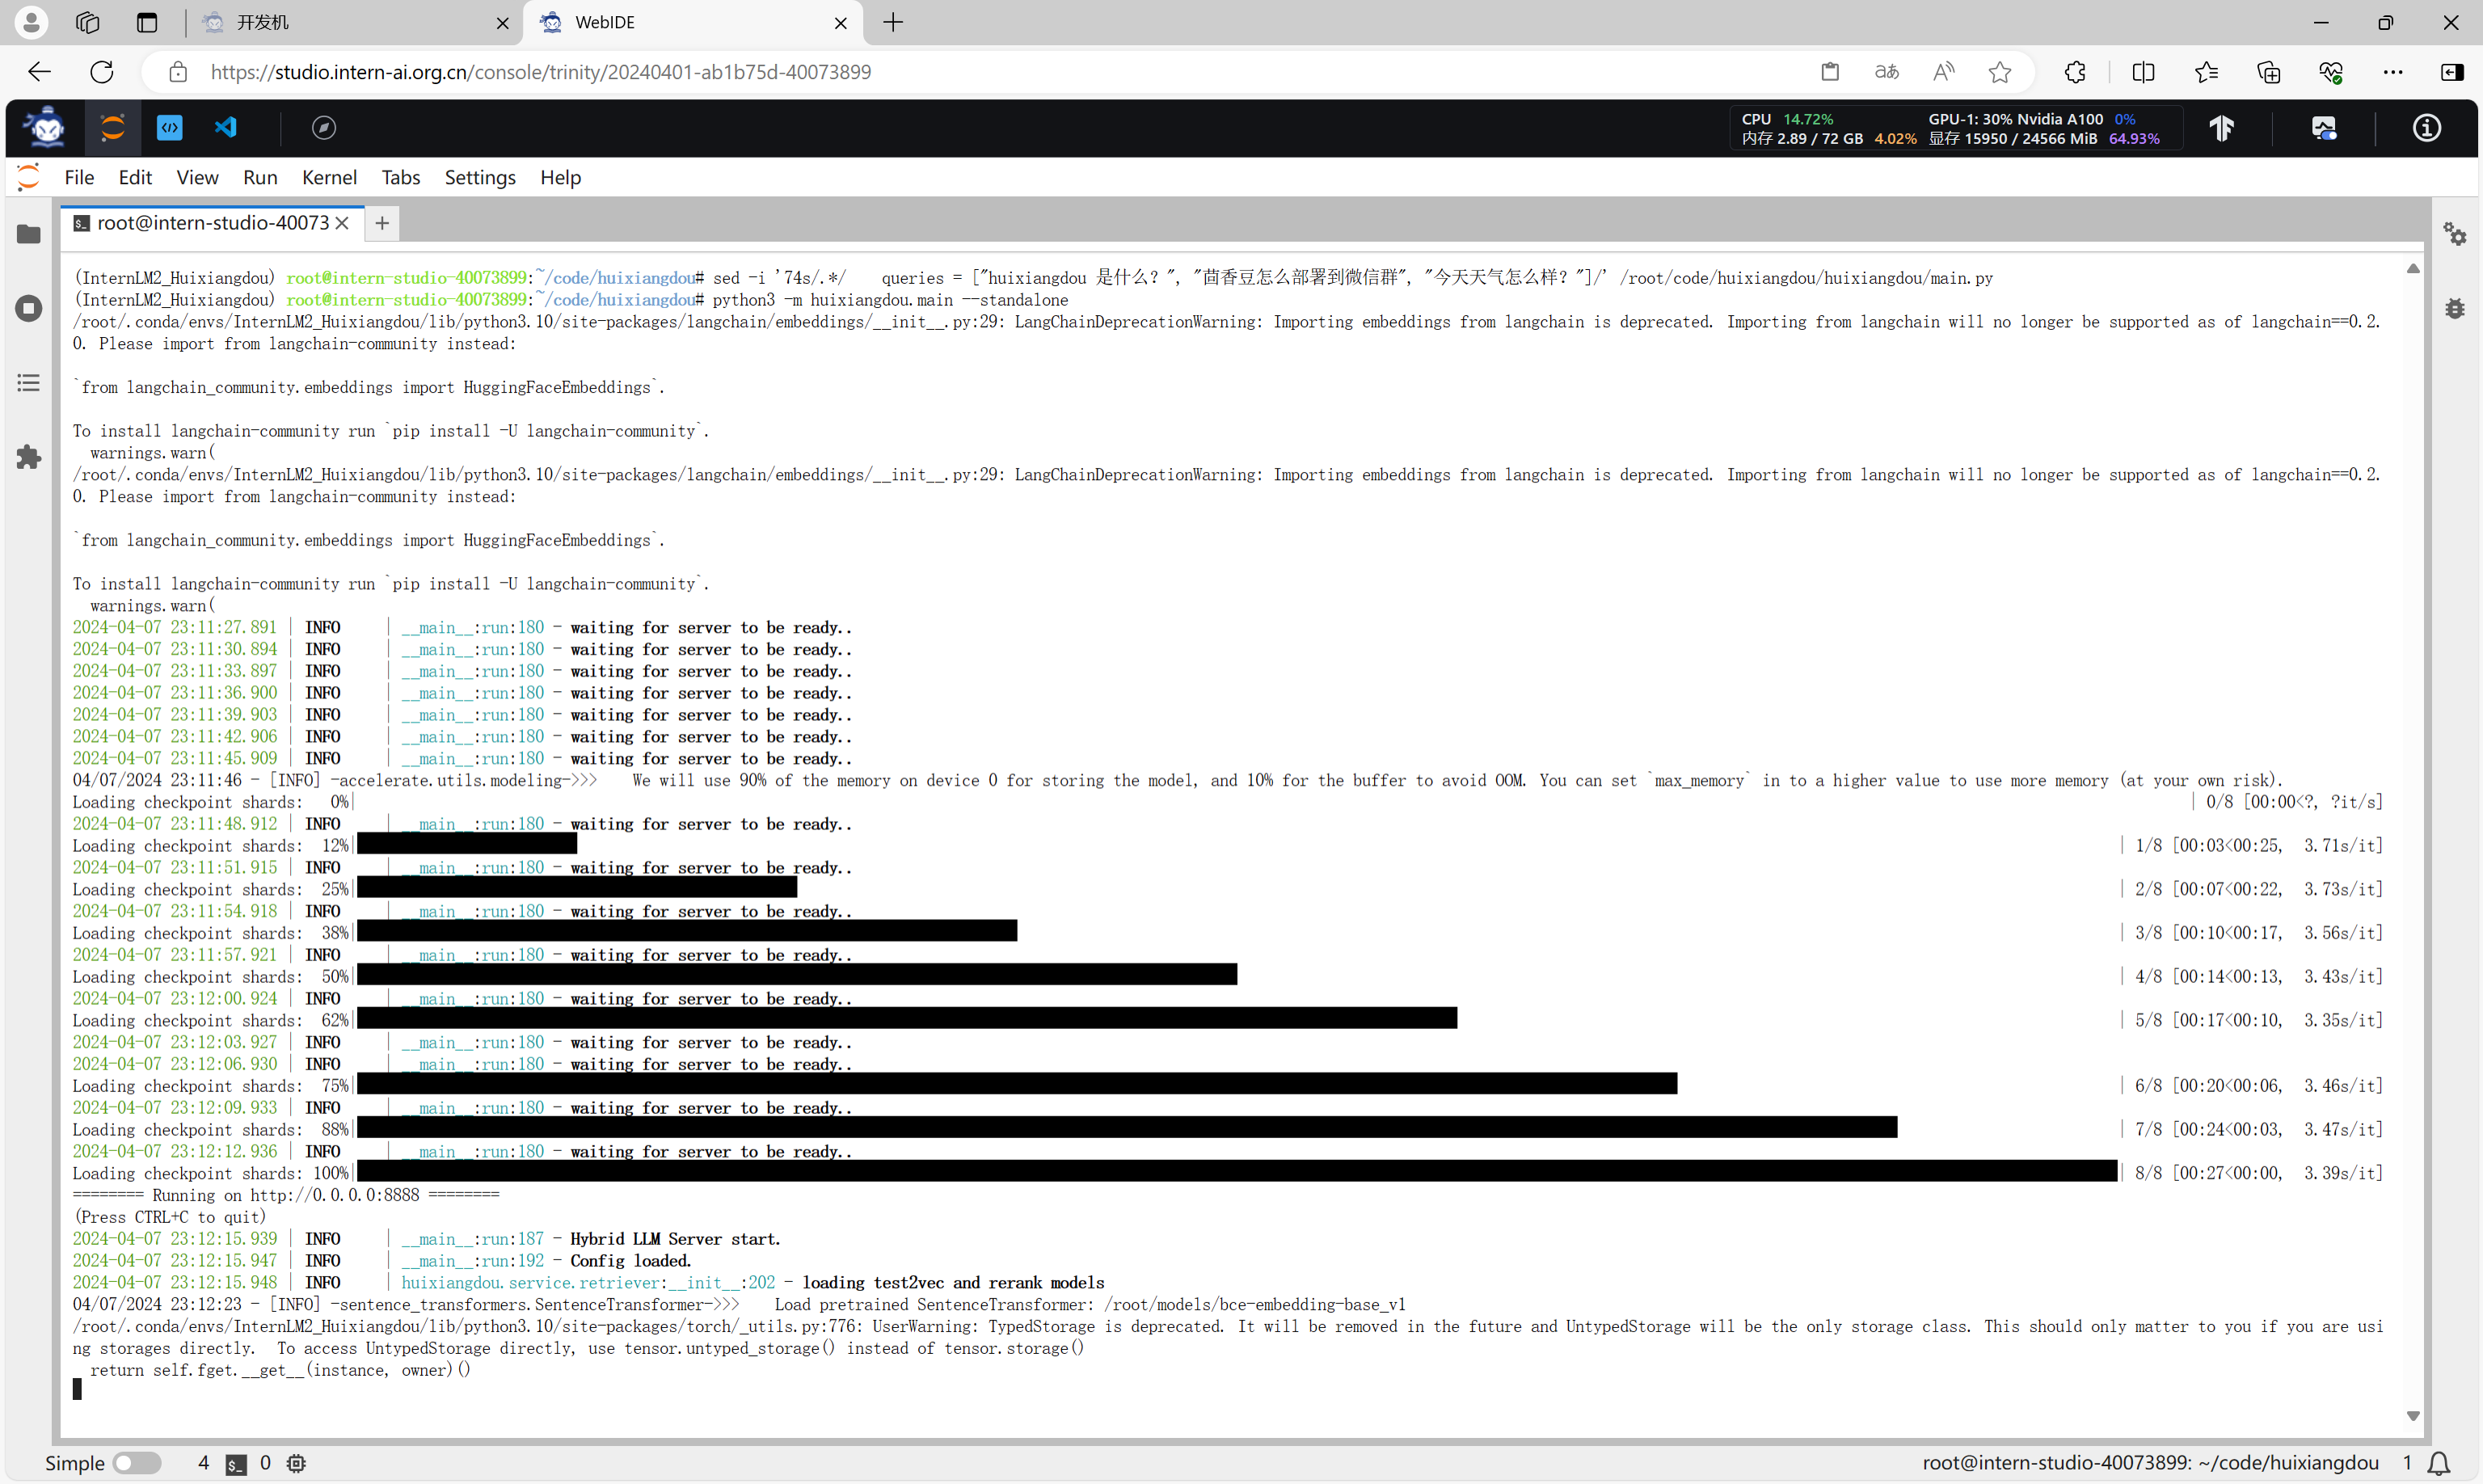The image size is (2483, 1484).
Task: Open the Edit menu
Action: tap(135, 177)
